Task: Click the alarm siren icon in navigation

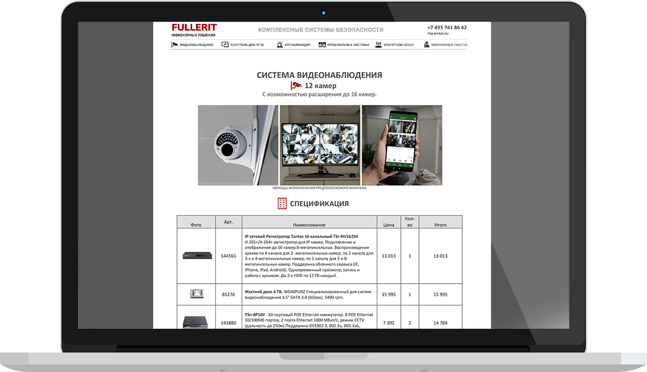Action: pyautogui.click(x=280, y=45)
